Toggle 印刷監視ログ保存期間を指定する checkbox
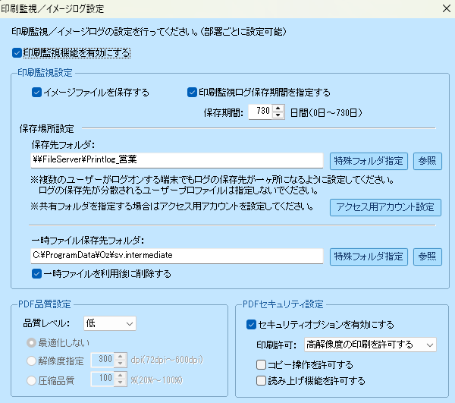This screenshot has width=455, height=403. (192, 93)
